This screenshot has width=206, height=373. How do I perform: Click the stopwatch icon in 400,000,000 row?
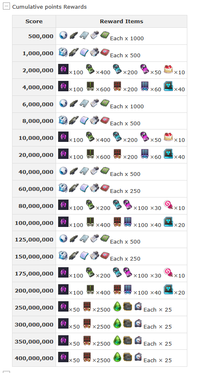tap(138, 357)
